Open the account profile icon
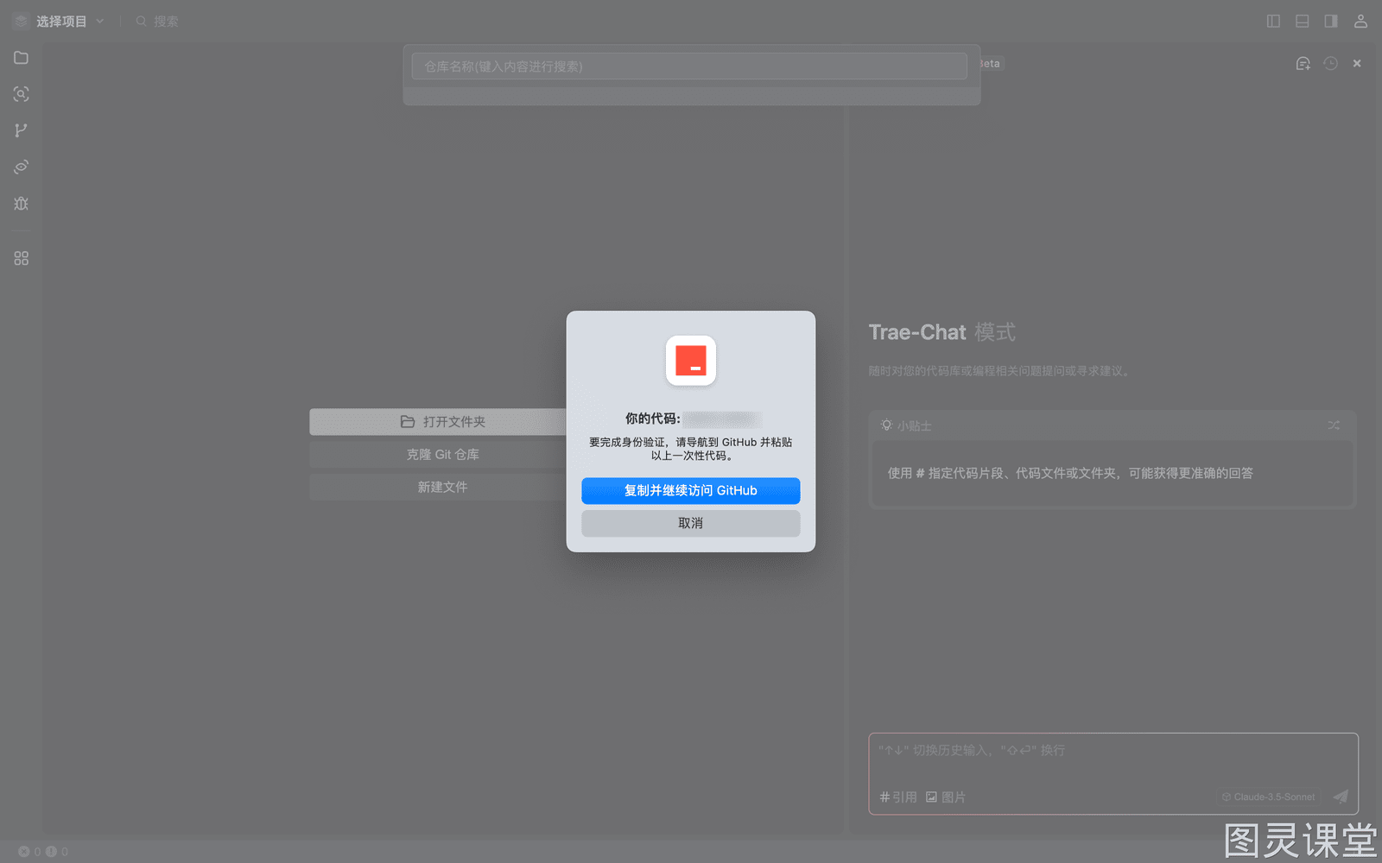The image size is (1382, 863). [1360, 22]
